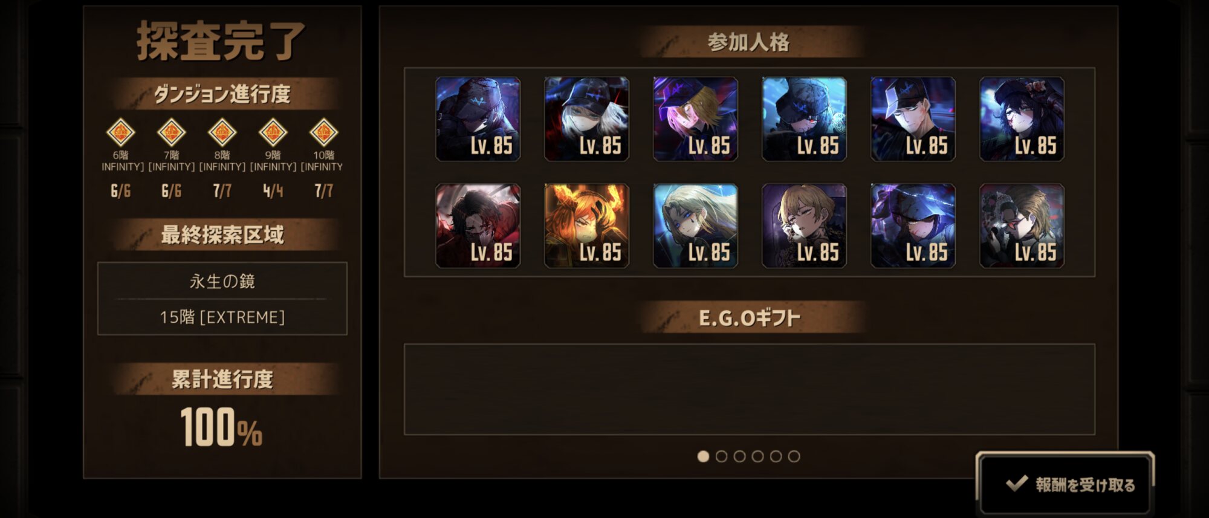Select the first filled page dot

(703, 456)
